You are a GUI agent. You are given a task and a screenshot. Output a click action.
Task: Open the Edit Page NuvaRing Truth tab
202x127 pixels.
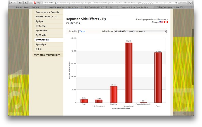click(95, 7)
